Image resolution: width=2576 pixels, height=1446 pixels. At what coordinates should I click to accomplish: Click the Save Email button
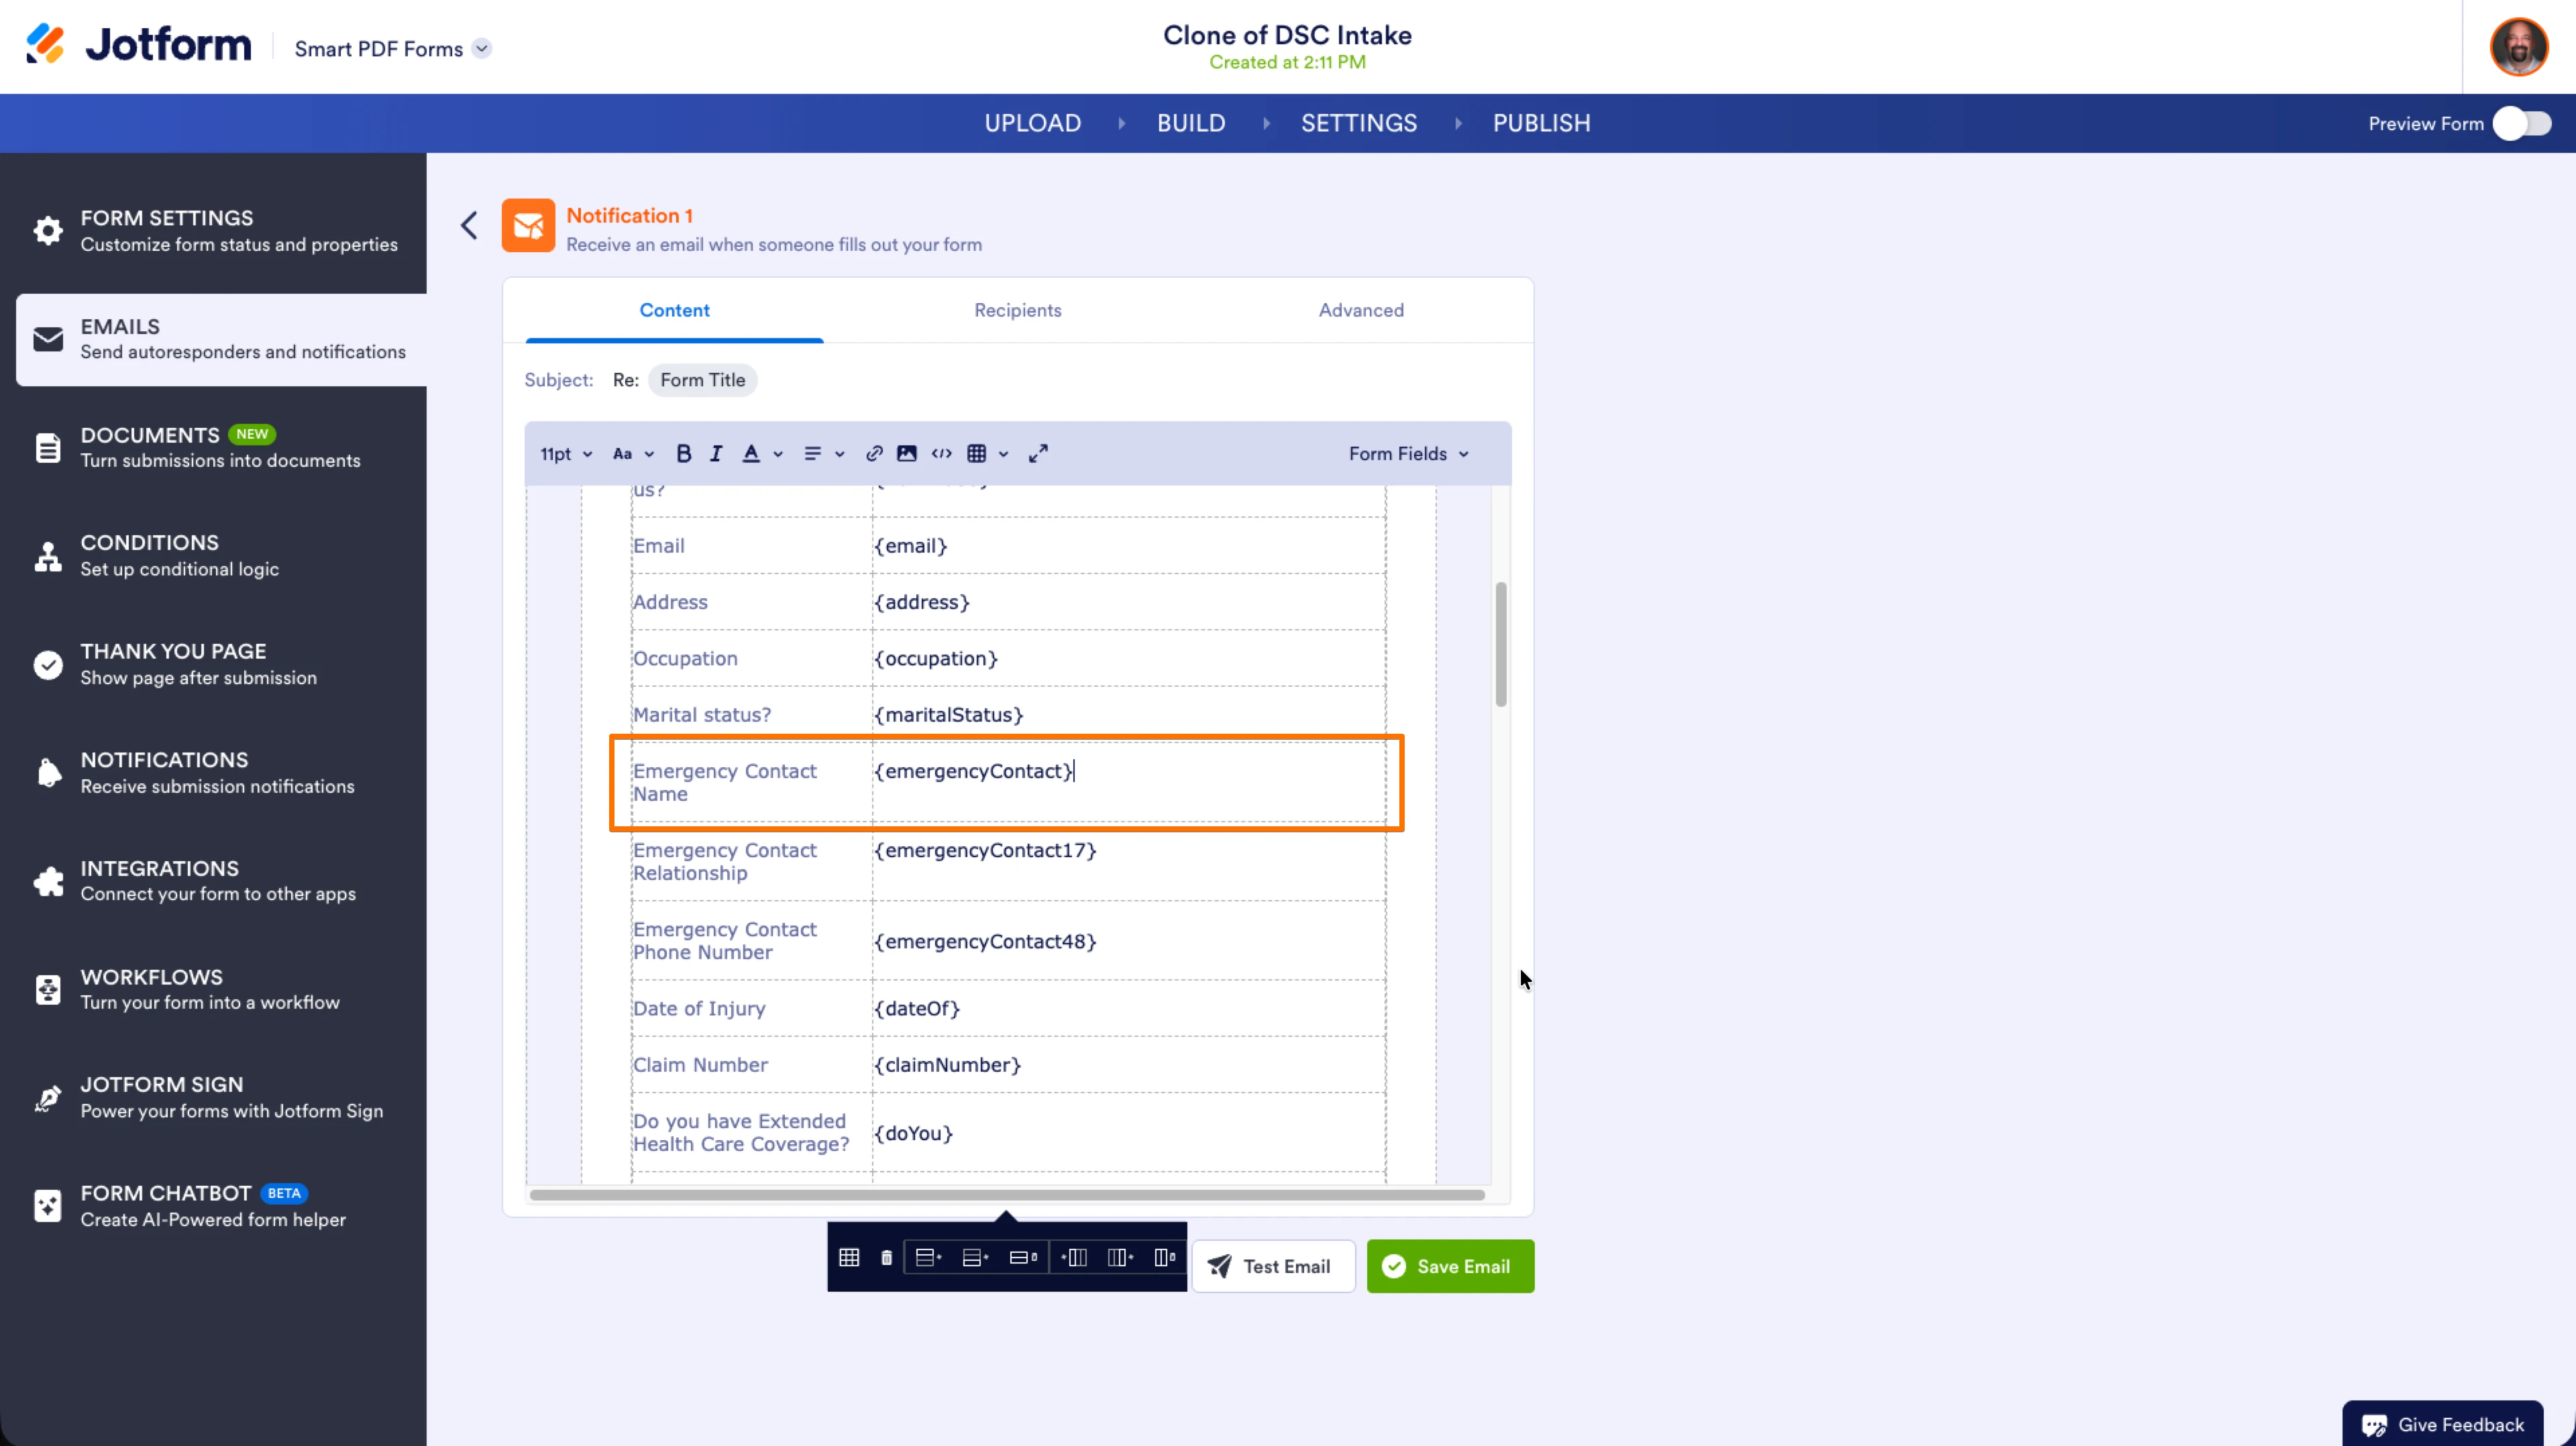(x=1450, y=1266)
